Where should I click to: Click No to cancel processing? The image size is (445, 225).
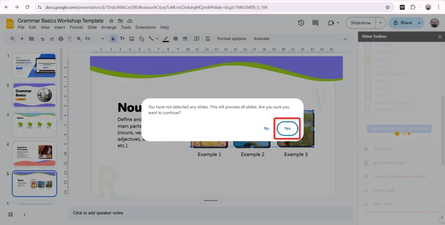coord(266,129)
